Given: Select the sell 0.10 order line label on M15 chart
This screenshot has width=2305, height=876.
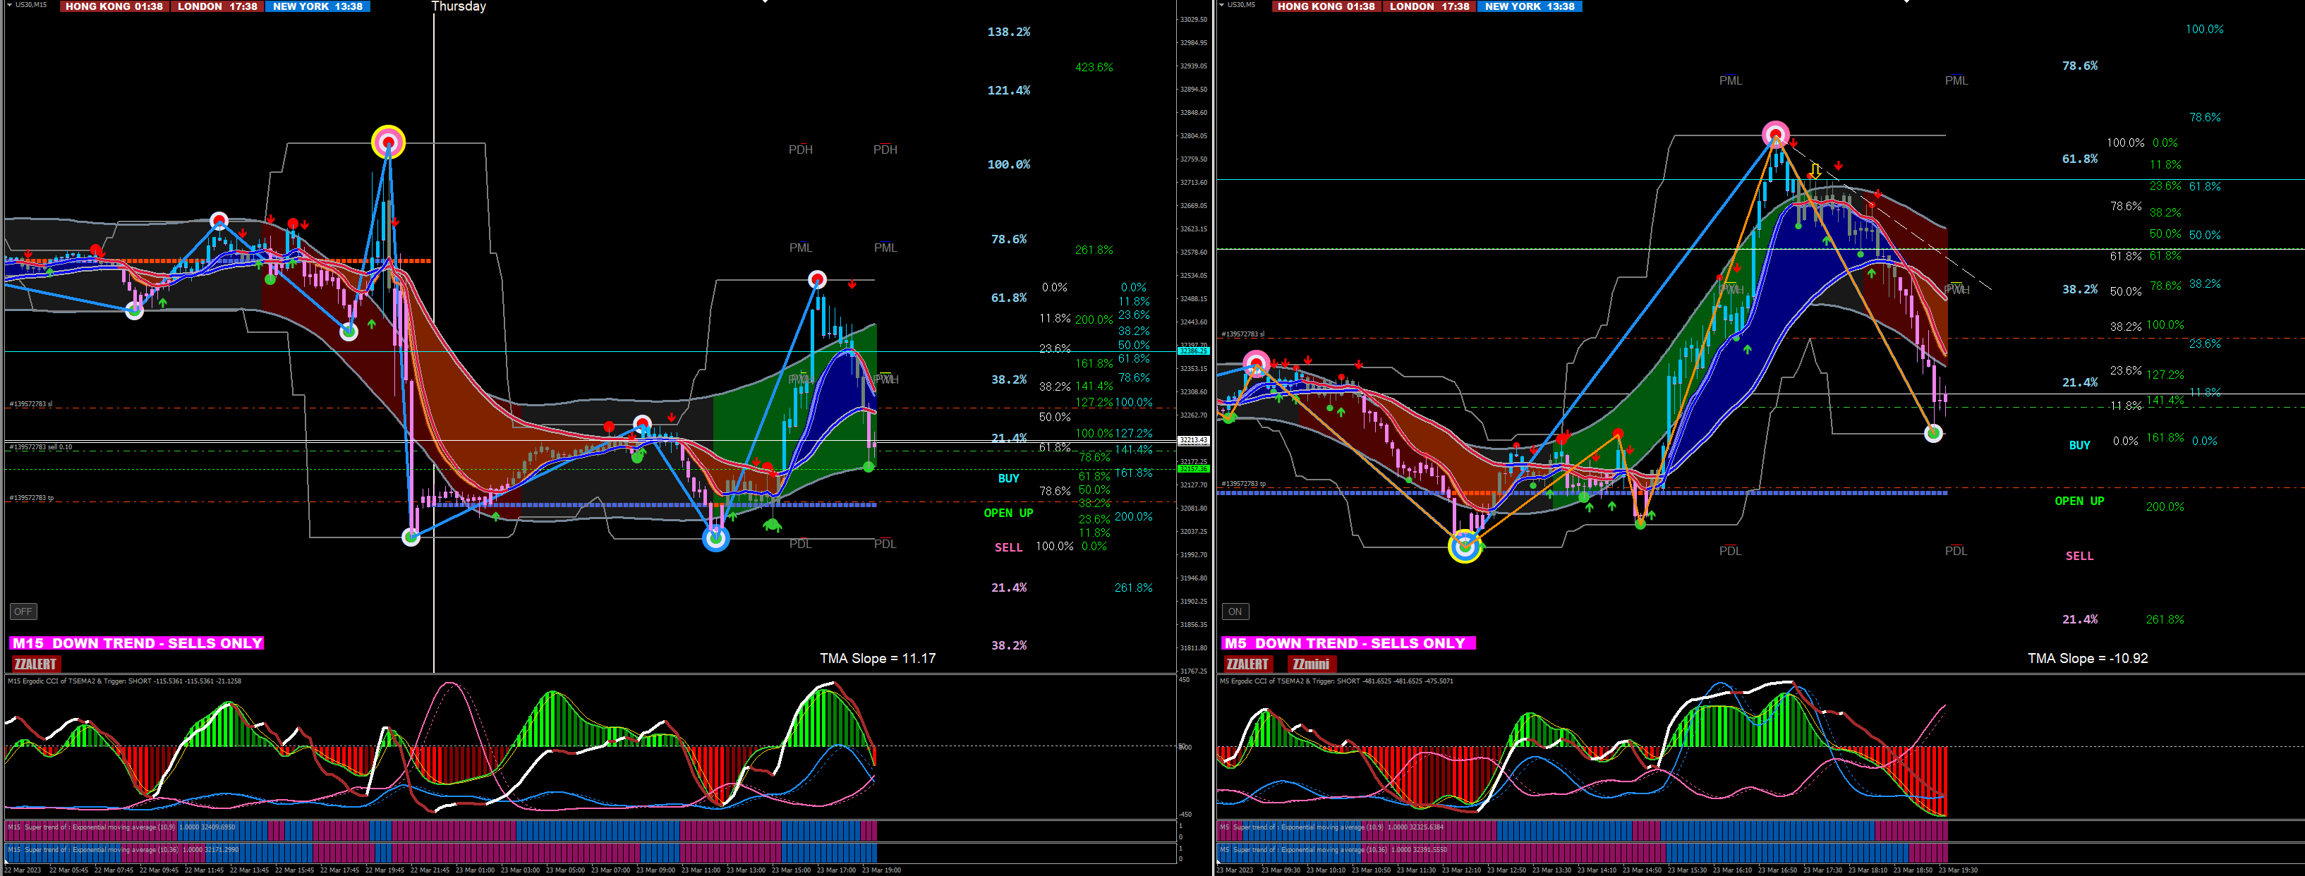Looking at the screenshot, I should [40, 446].
